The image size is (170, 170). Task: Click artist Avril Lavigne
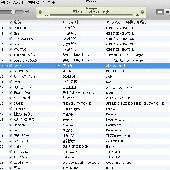71,109
